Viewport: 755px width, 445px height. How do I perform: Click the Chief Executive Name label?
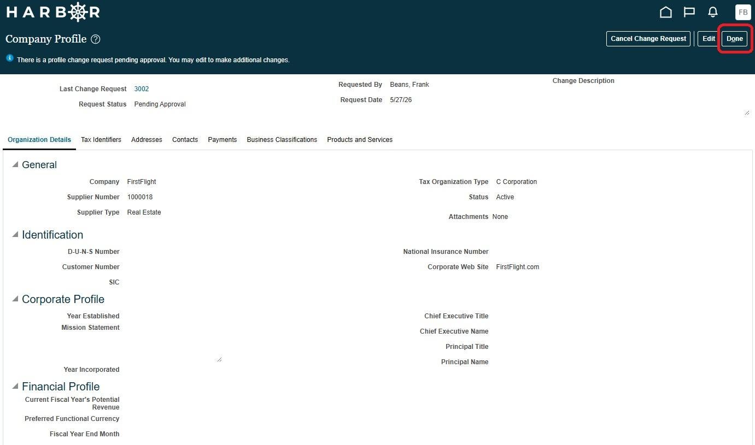454,331
